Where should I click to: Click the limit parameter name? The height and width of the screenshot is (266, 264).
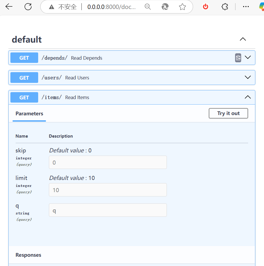(21, 178)
